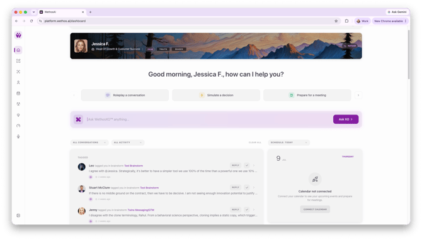This screenshot has height=240, width=422.
Task: View site information icon in address bar
Action: click(x=40, y=21)
